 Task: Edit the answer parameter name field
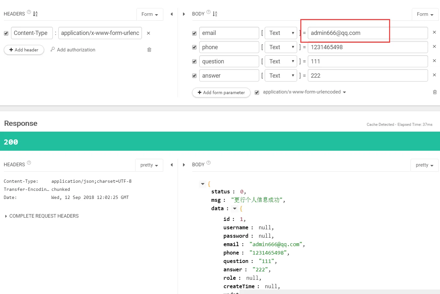[229, 76]
